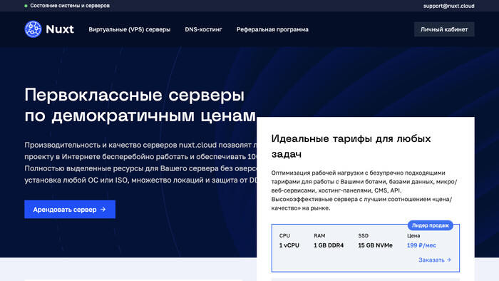
Task: Open Состояние системы и серверов status link
Action: click(x=70, y=6)
